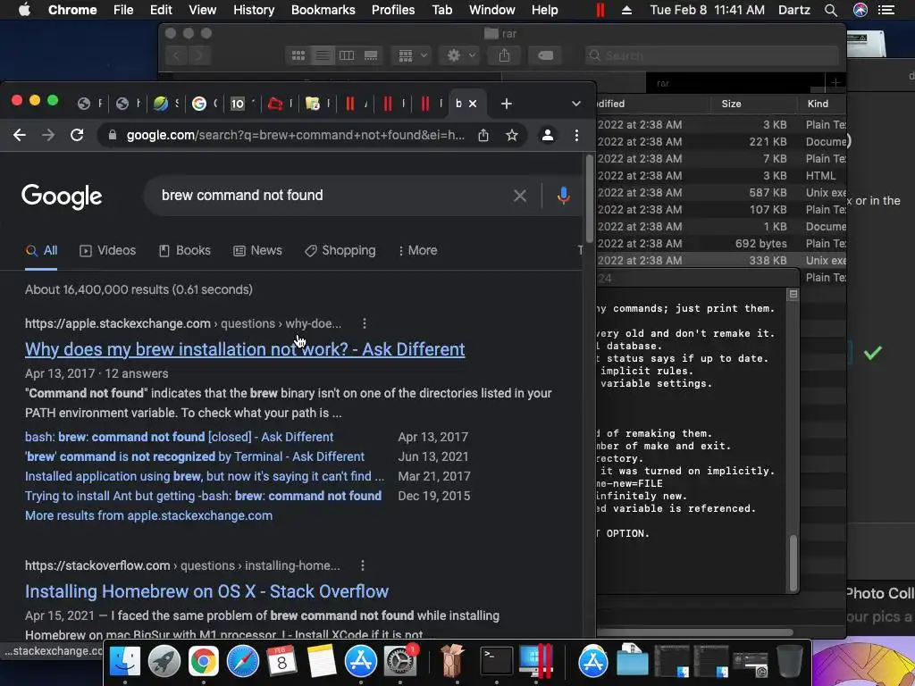The image size is (915, 686).
Task: Sort Finder list by Size column
Action: pyautogui.click(x=754, y=104)
